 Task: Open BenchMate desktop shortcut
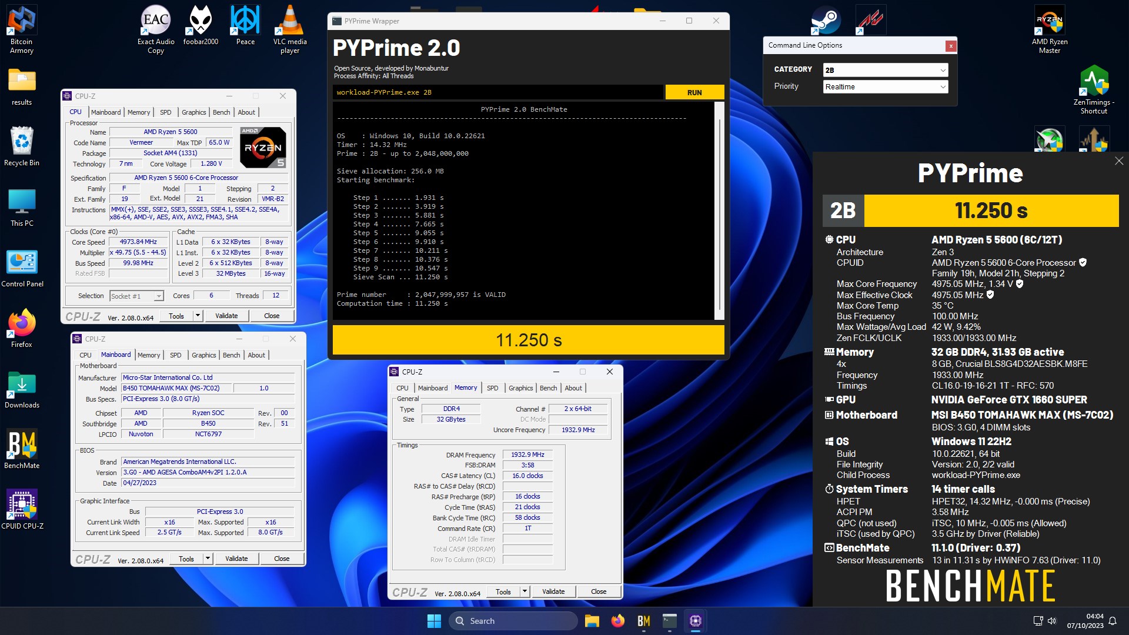[x=22, y=450]
